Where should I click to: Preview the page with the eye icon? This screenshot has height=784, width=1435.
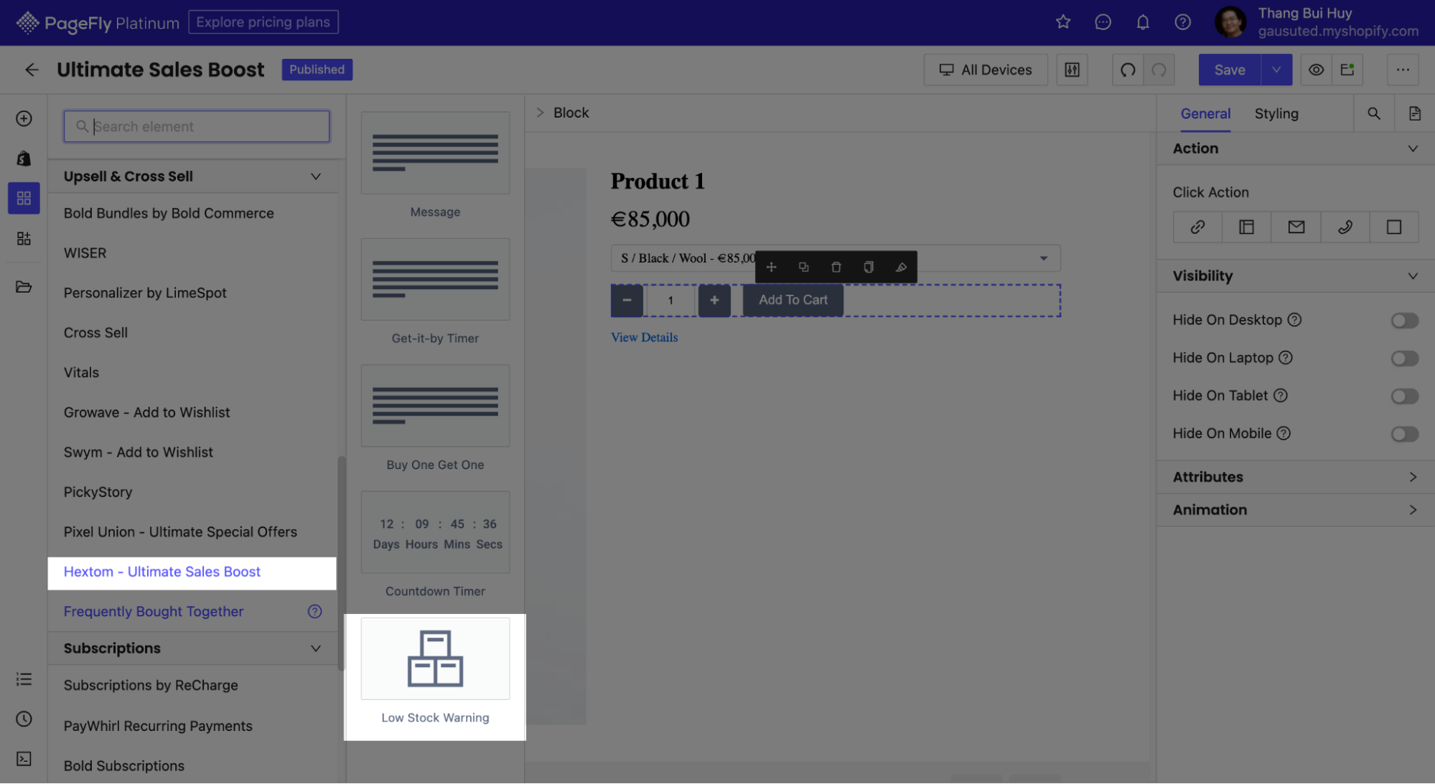pyautogui.click(x=1316, y=70)
